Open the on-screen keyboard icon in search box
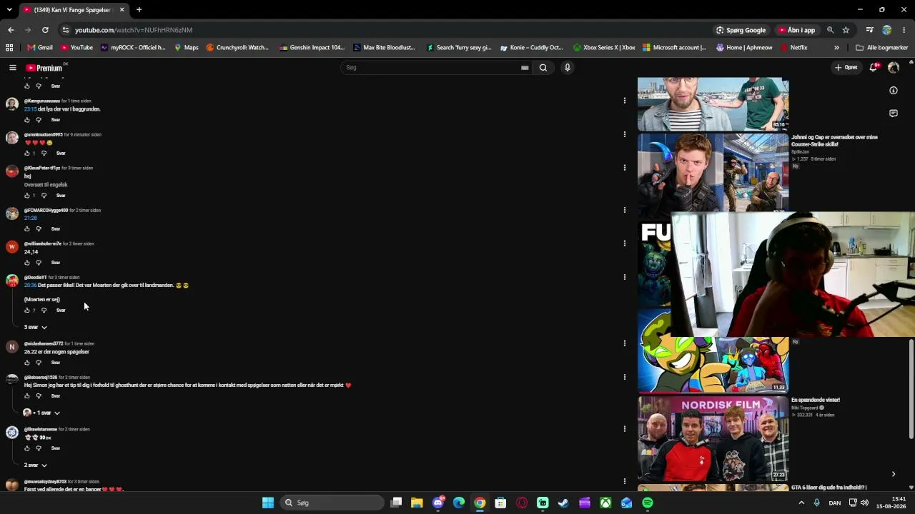 pyautogui.click(x=525, y=68)
